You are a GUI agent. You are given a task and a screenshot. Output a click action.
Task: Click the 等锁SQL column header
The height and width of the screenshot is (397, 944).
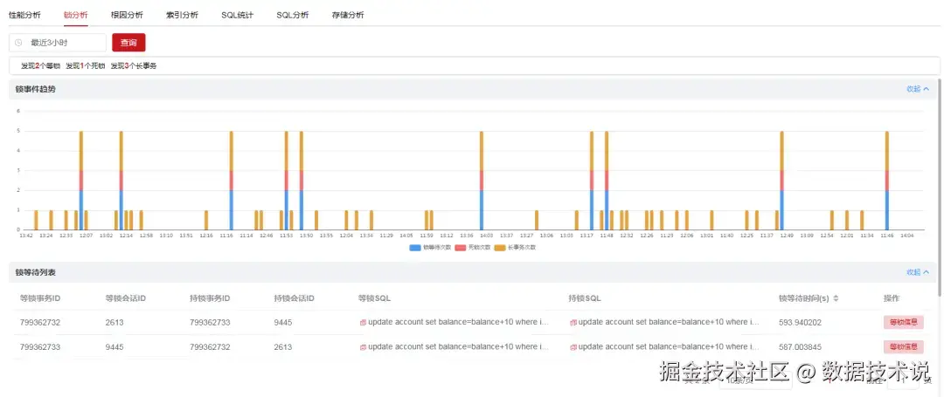(x=374, y=298)
